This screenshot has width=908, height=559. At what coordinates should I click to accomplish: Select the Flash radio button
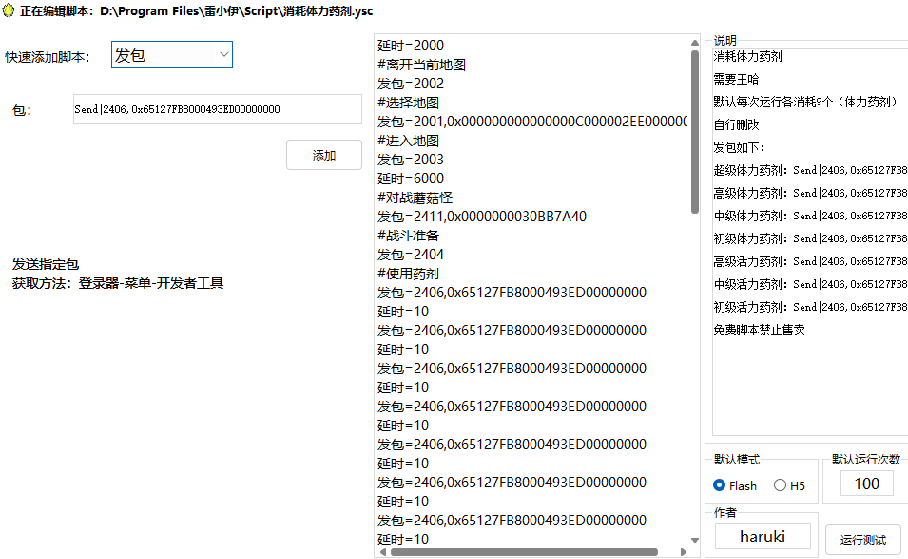point(719,485)
